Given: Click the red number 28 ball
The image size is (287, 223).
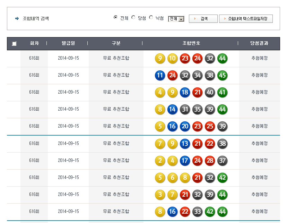Looking at the screenshot, I should pyautogui.click(x=210, y=160).
